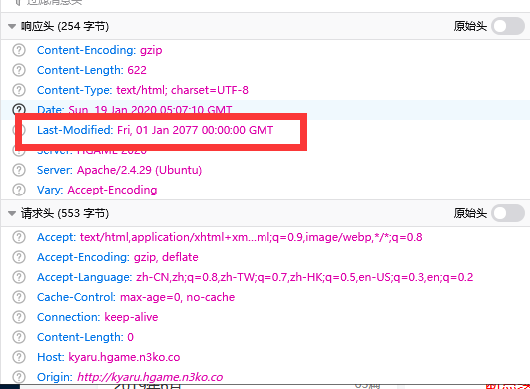Open help icon for Accept-Encoding gzip, deflate
Image resolution: width=530 pixels, height=389 pixels.
(x=19, y=257)
